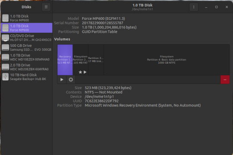Click the Disks sidebar title
This screenshot has width=233, height=155.
26,7
